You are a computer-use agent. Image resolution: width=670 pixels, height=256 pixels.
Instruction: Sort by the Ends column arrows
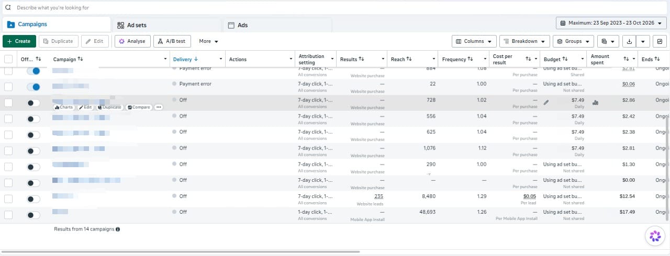[658, 60]
